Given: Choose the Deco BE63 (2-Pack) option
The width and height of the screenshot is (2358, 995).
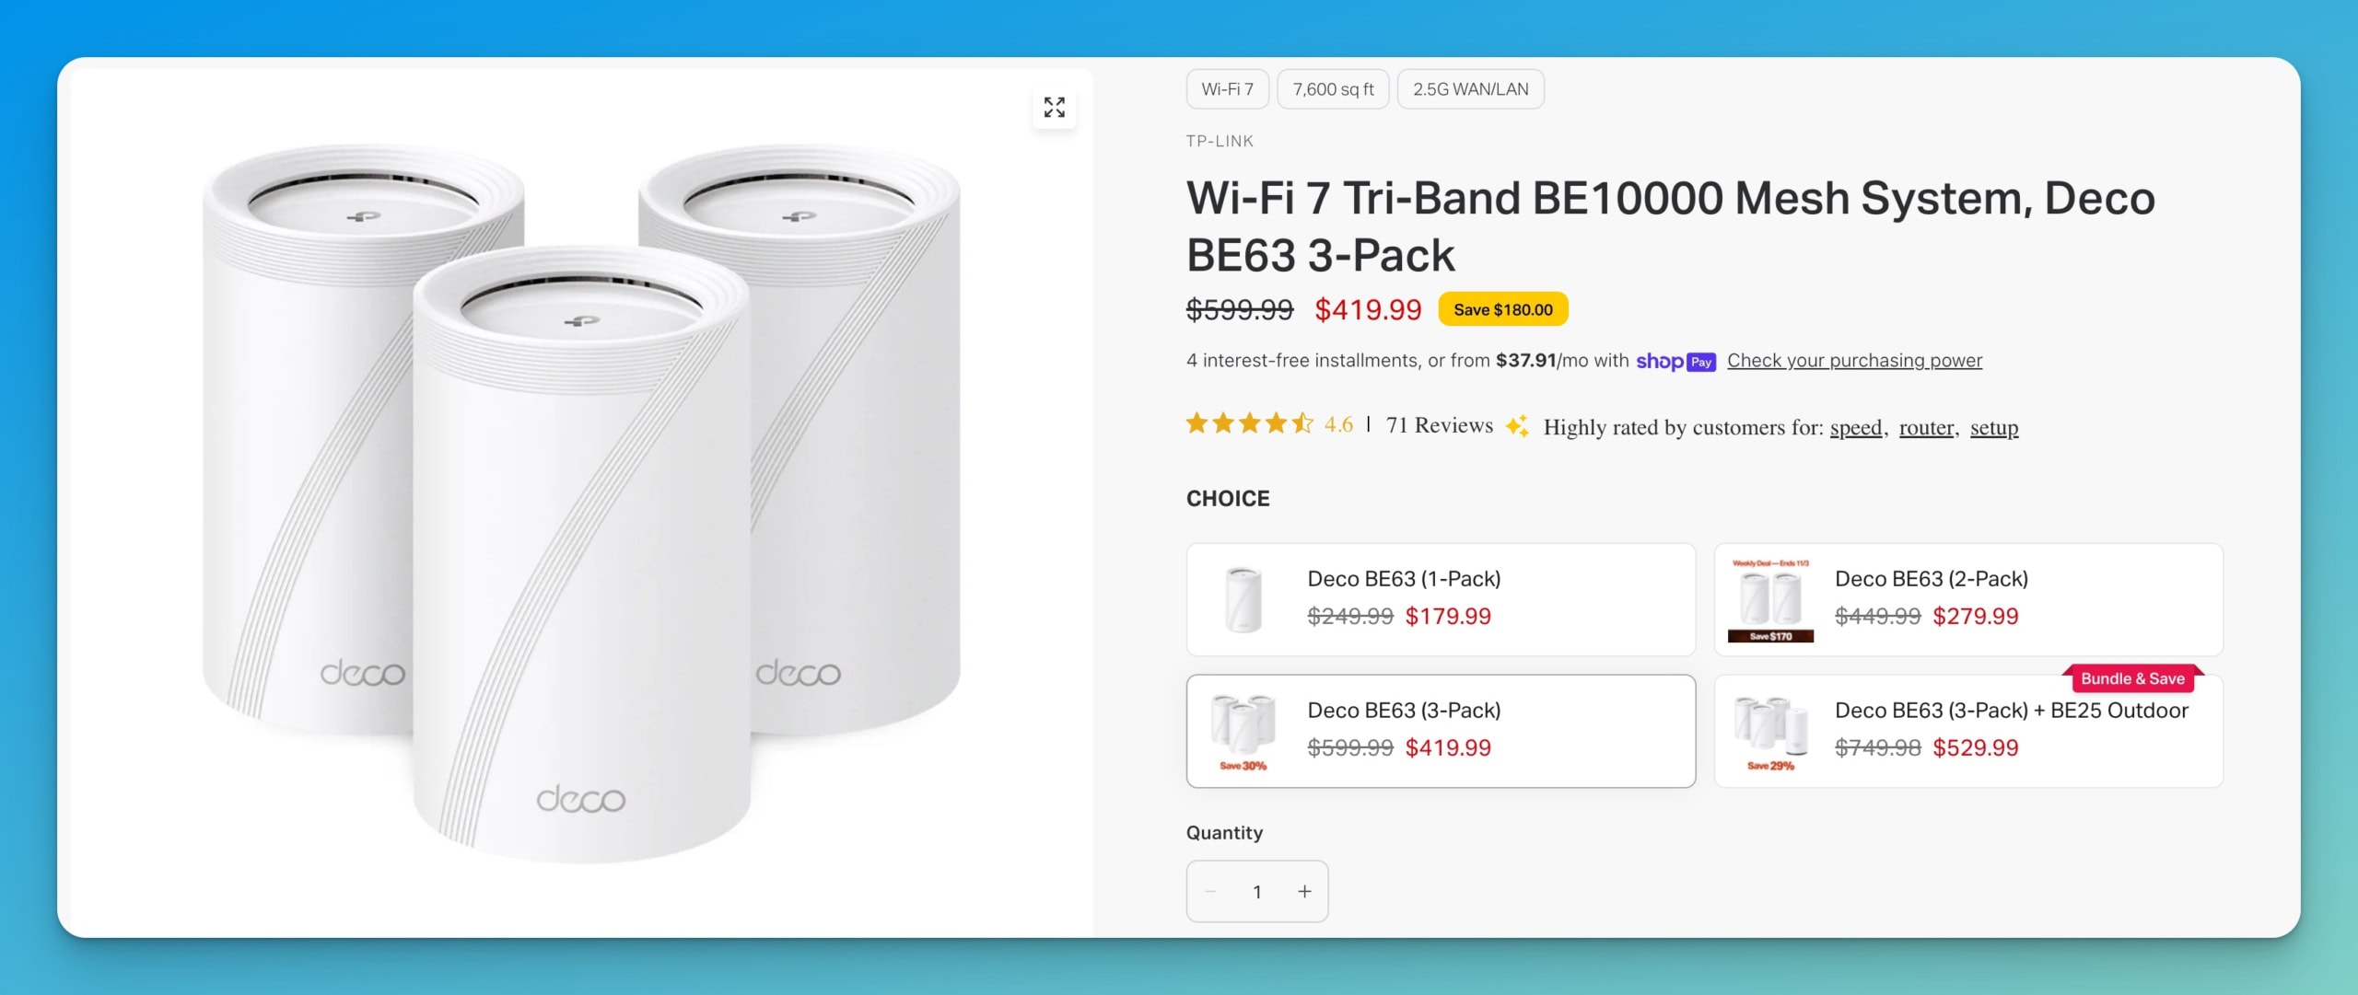Looking at the screenshot, I should [x=1967, y=599].
